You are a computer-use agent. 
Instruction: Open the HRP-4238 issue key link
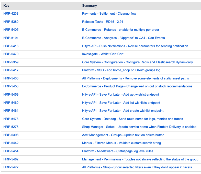[x=11, y=14]
